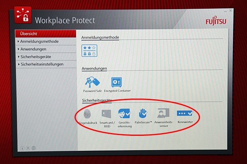Click the help question mark icon
The width and height of the screenshot is (247, 164).
(x=28, y=148)
